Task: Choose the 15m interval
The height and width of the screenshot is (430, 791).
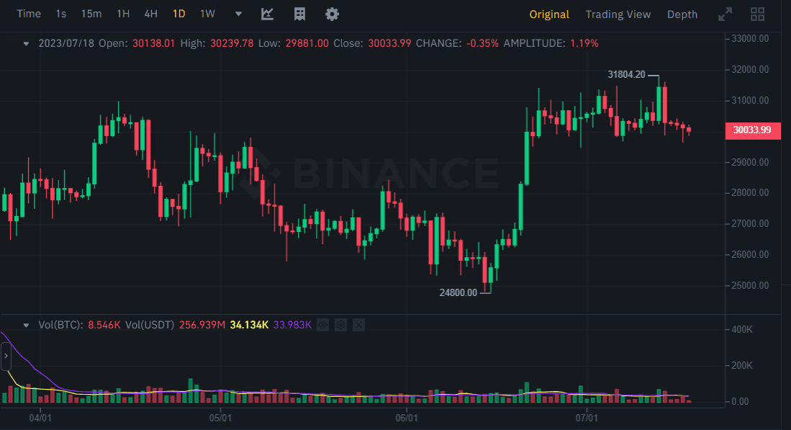Action: click(x=91, y=14)
